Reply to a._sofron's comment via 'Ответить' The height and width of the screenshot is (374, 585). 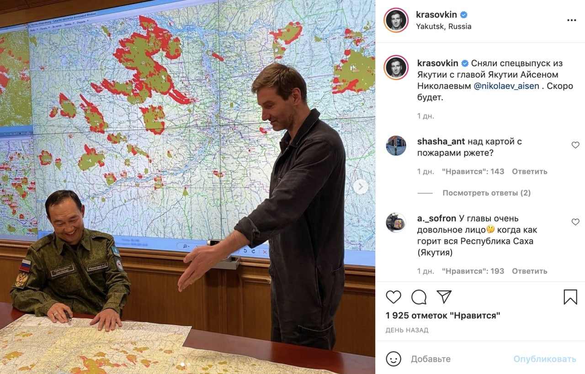click(529, 271)
